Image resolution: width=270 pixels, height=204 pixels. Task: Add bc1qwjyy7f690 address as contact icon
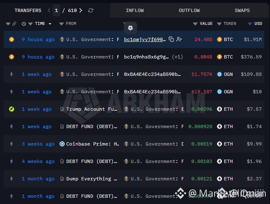pos(179,39)
